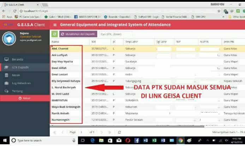The image size is (245, 146).
Task: Click the browser back arrow
Action: coord(4,11)
